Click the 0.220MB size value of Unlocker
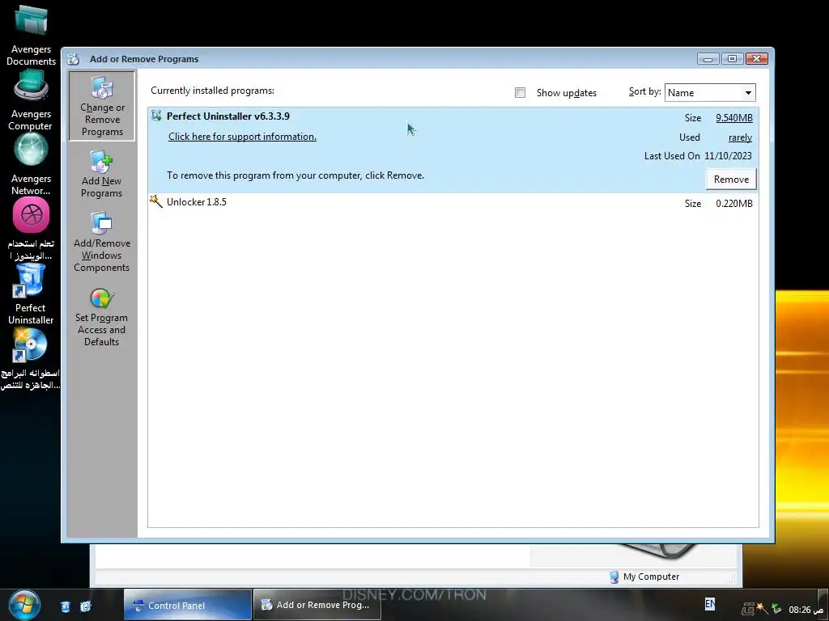Viewport: 829px width, 621px height. tap(733, 203)
